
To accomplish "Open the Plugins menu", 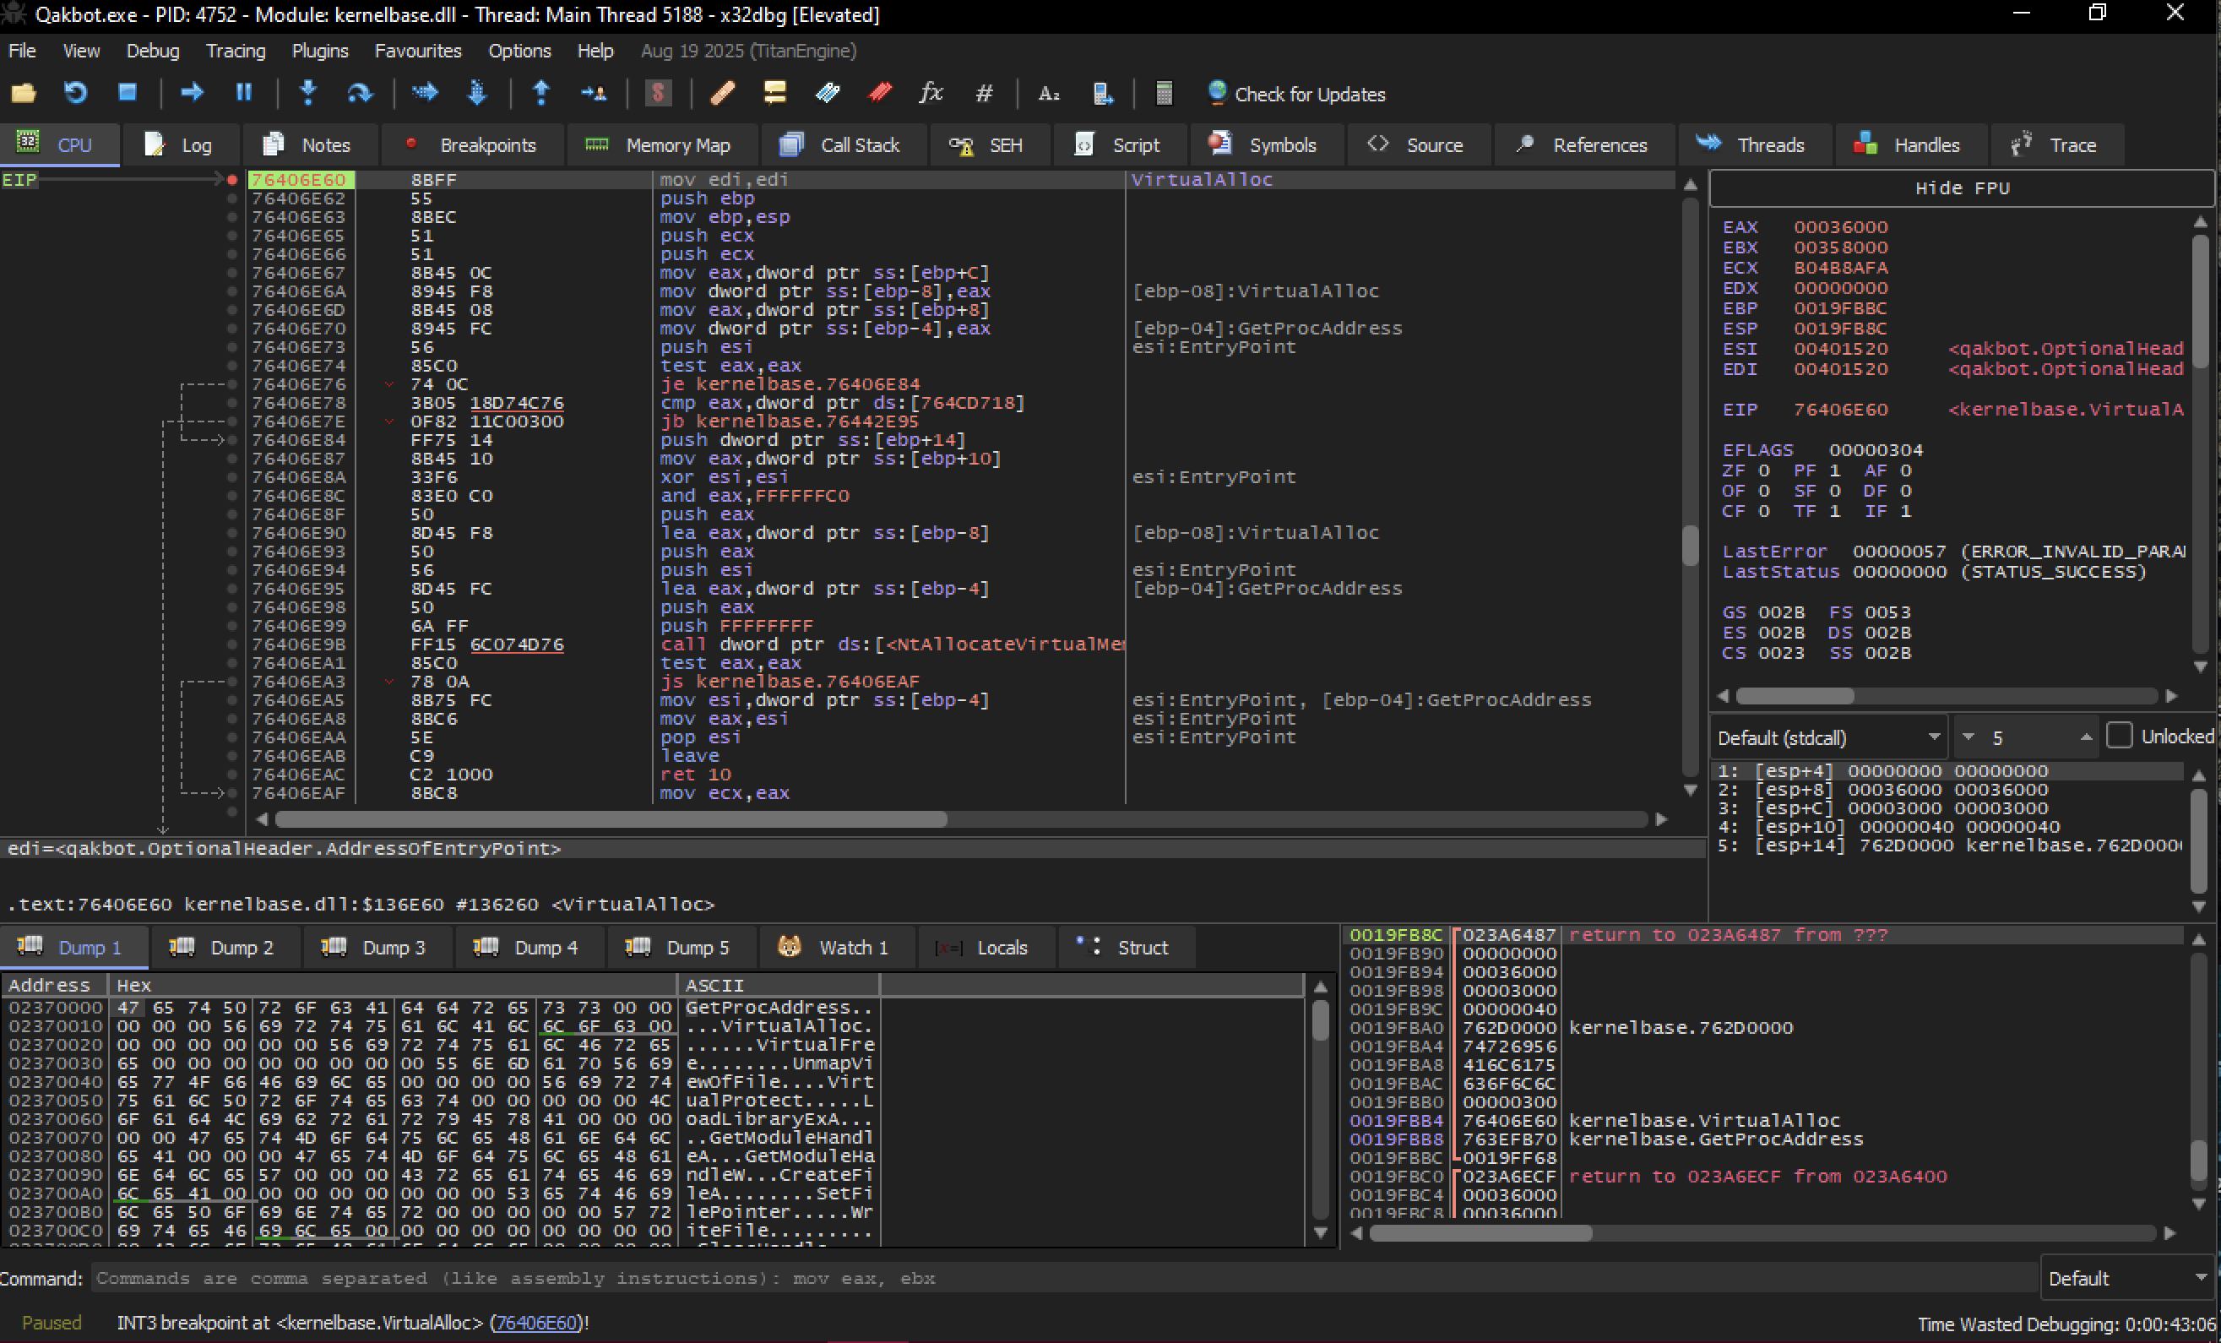I will click(320, 51).
